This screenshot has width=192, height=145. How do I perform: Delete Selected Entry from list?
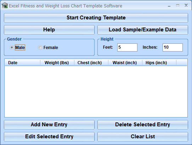143,125
